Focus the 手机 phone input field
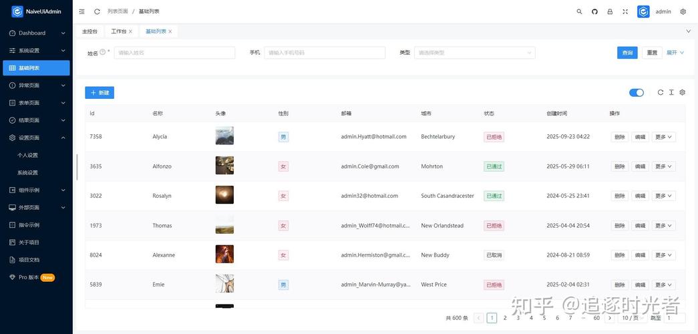 tap(325, 53)
